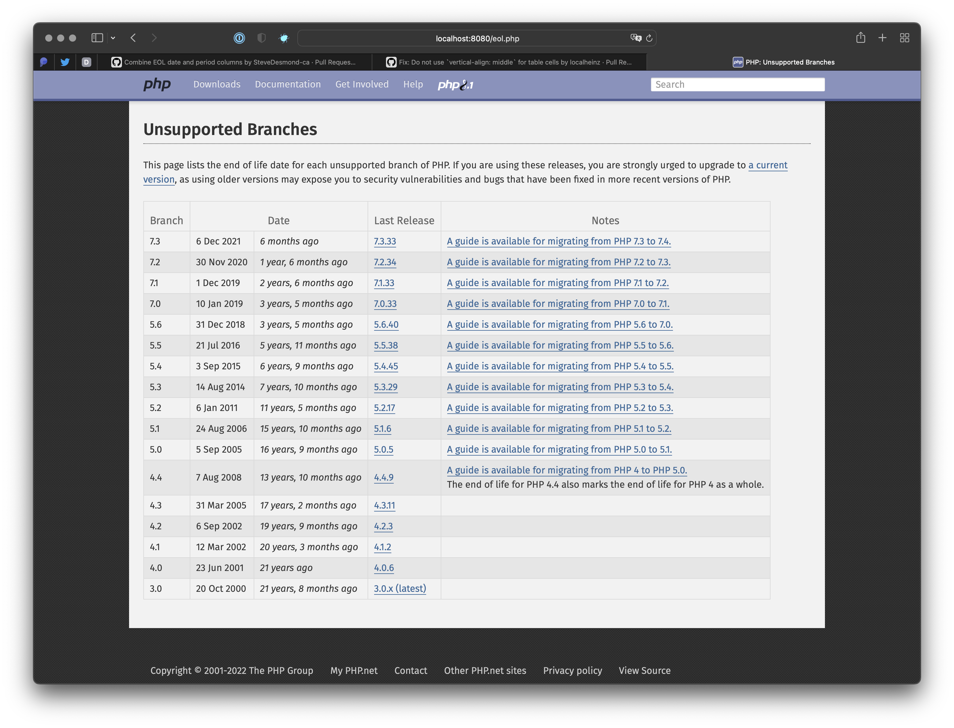Open a new tab with plus icon

pos(882,38)
